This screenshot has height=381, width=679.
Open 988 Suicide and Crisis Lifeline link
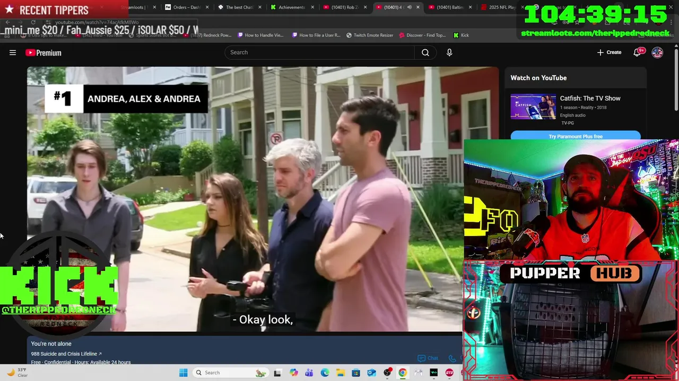pyautogui.click(x=66, y=353)
